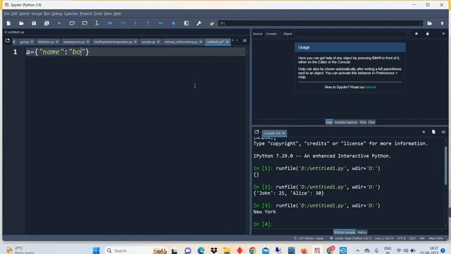451x254 pixels.
Task: Switch to the Variable Explorer tab
Action: coord(346,122)
